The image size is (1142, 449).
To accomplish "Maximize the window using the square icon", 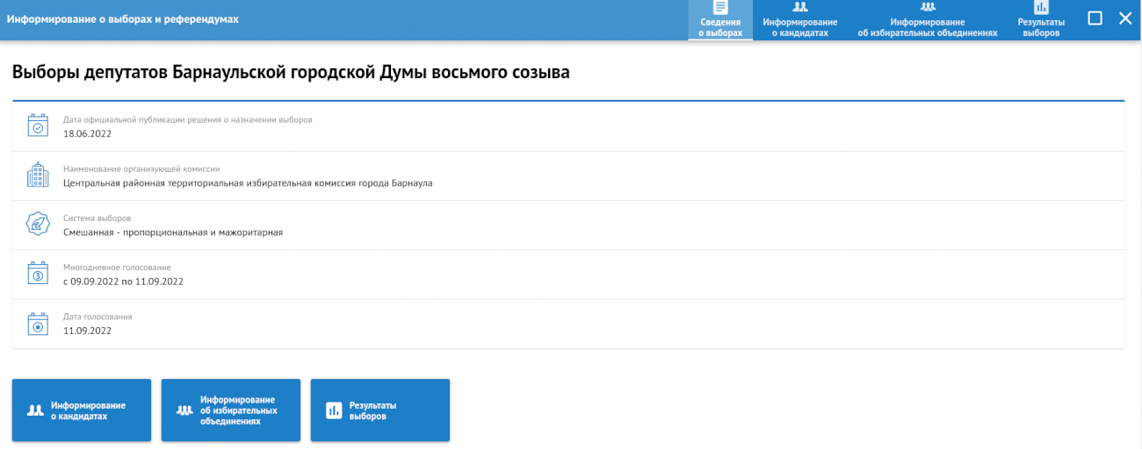I will pos(1095,18).
